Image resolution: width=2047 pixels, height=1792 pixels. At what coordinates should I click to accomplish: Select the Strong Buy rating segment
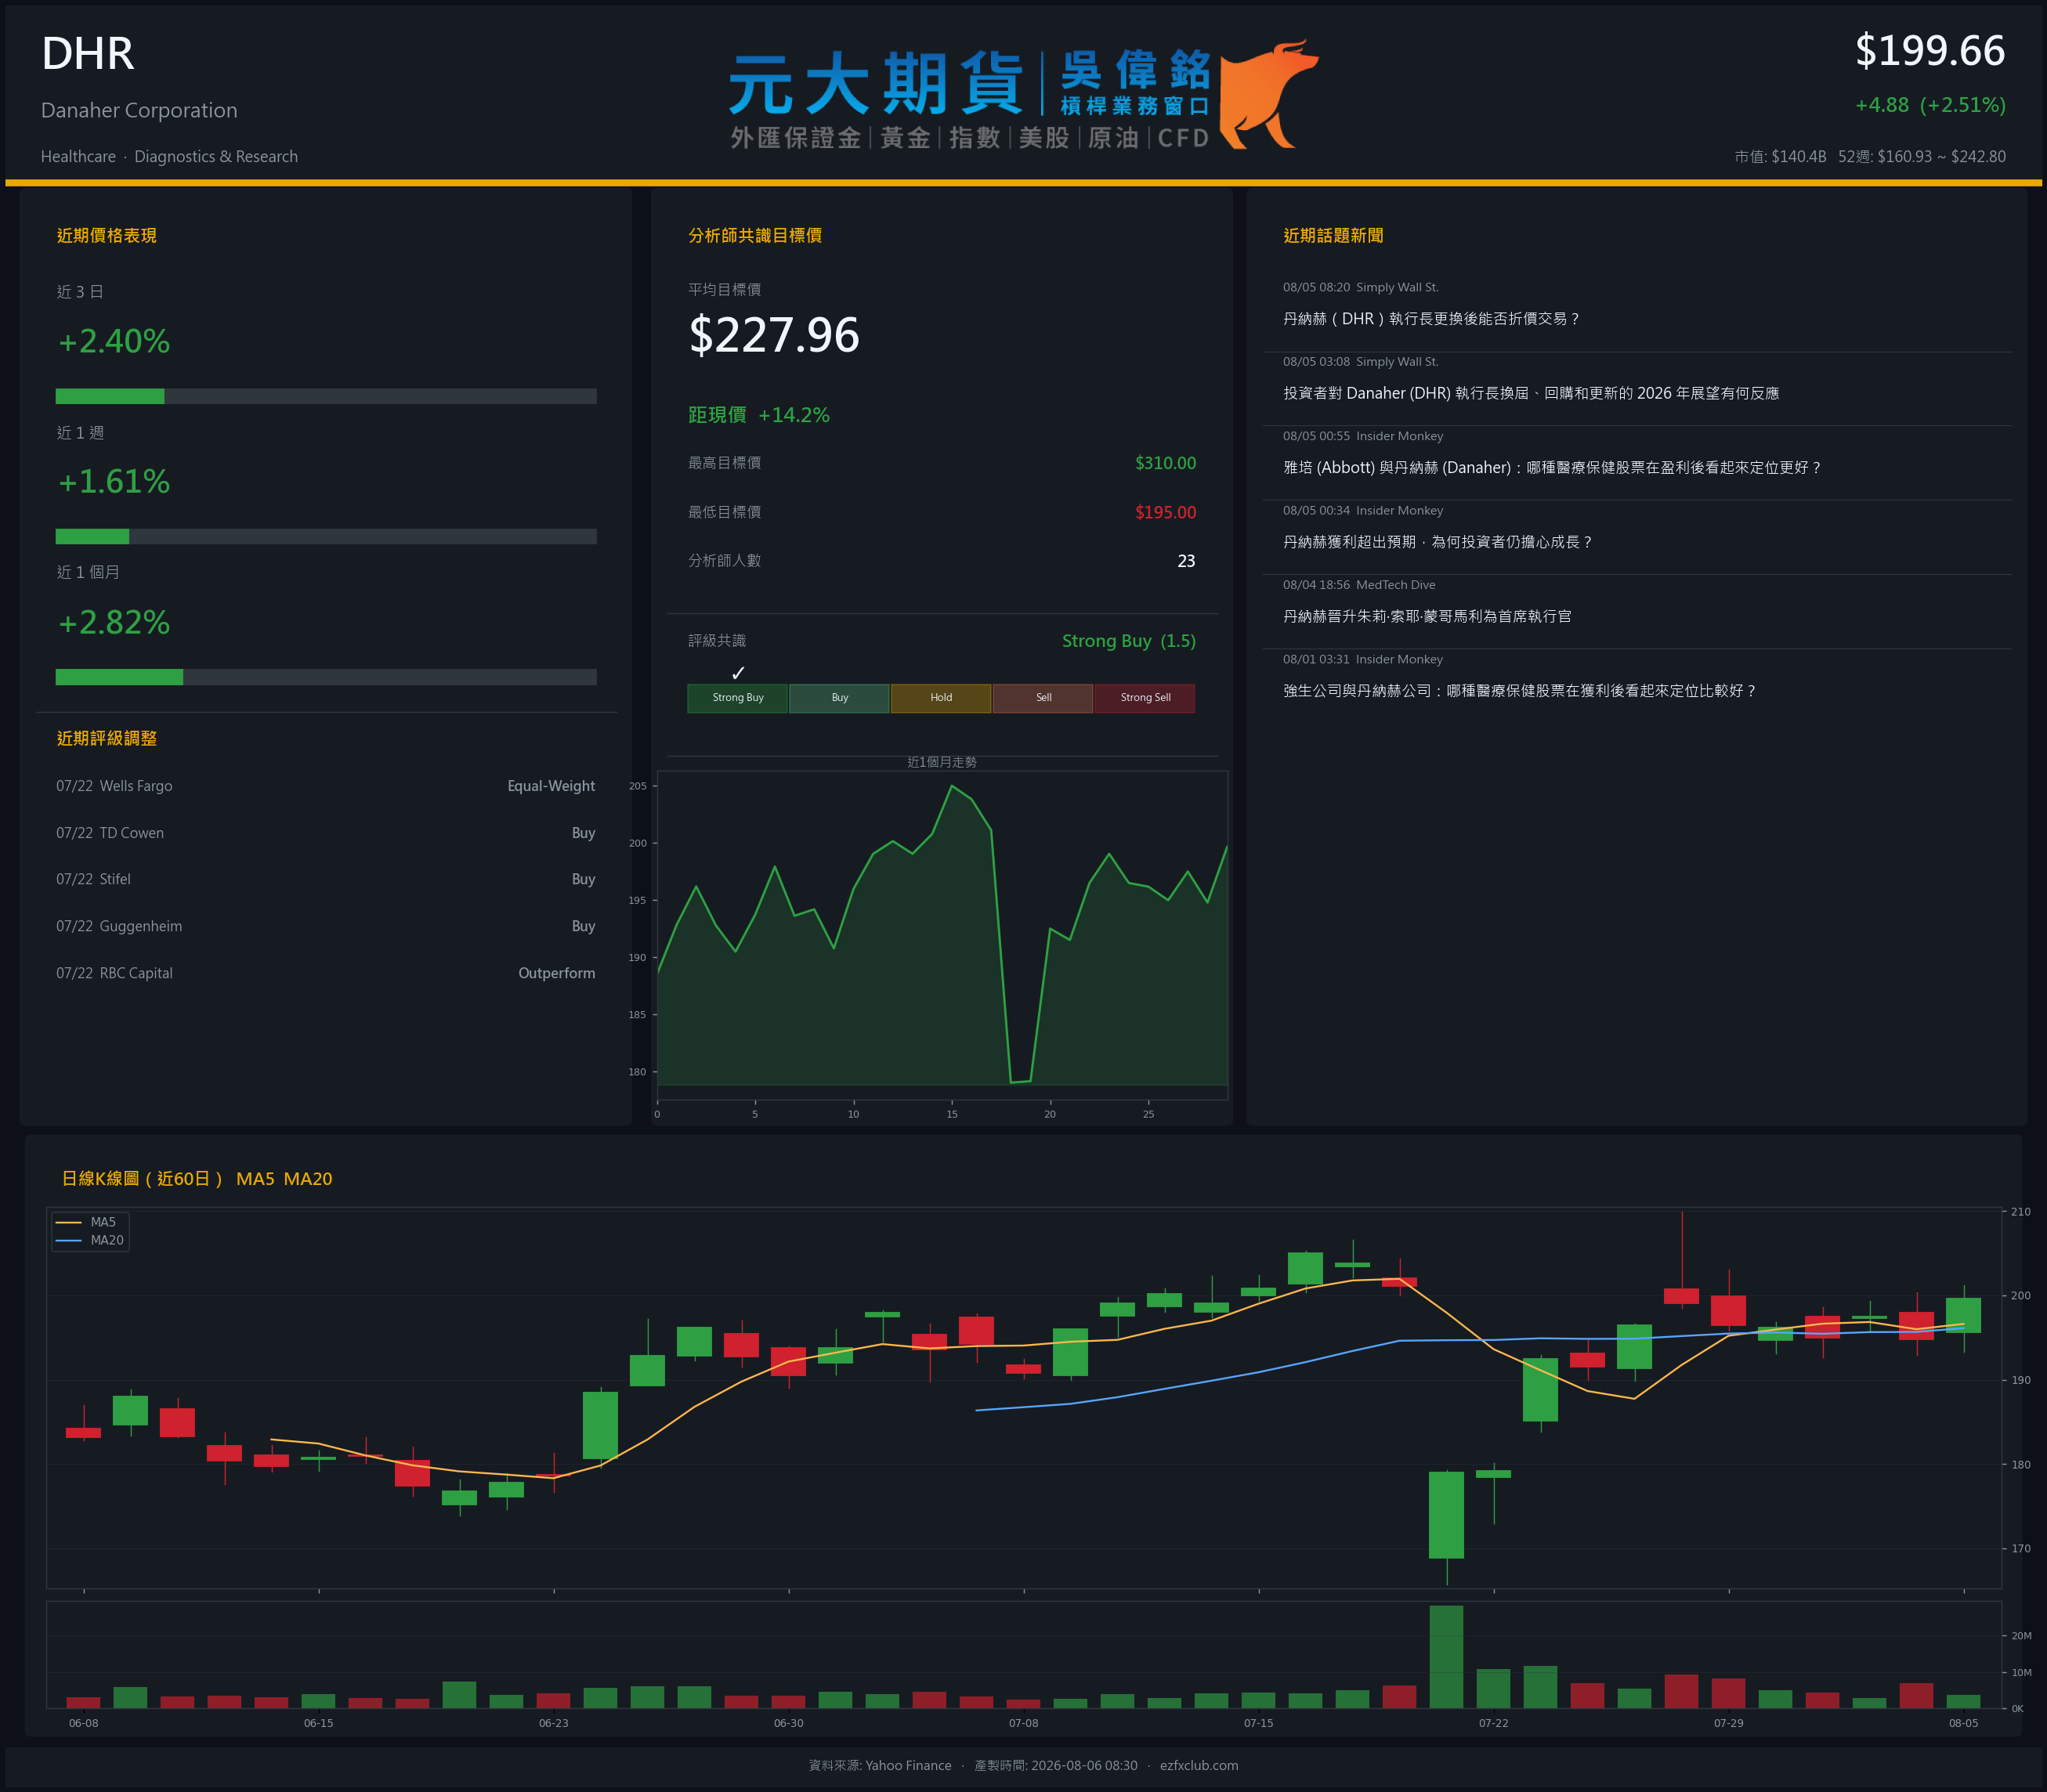click(737, 698)
